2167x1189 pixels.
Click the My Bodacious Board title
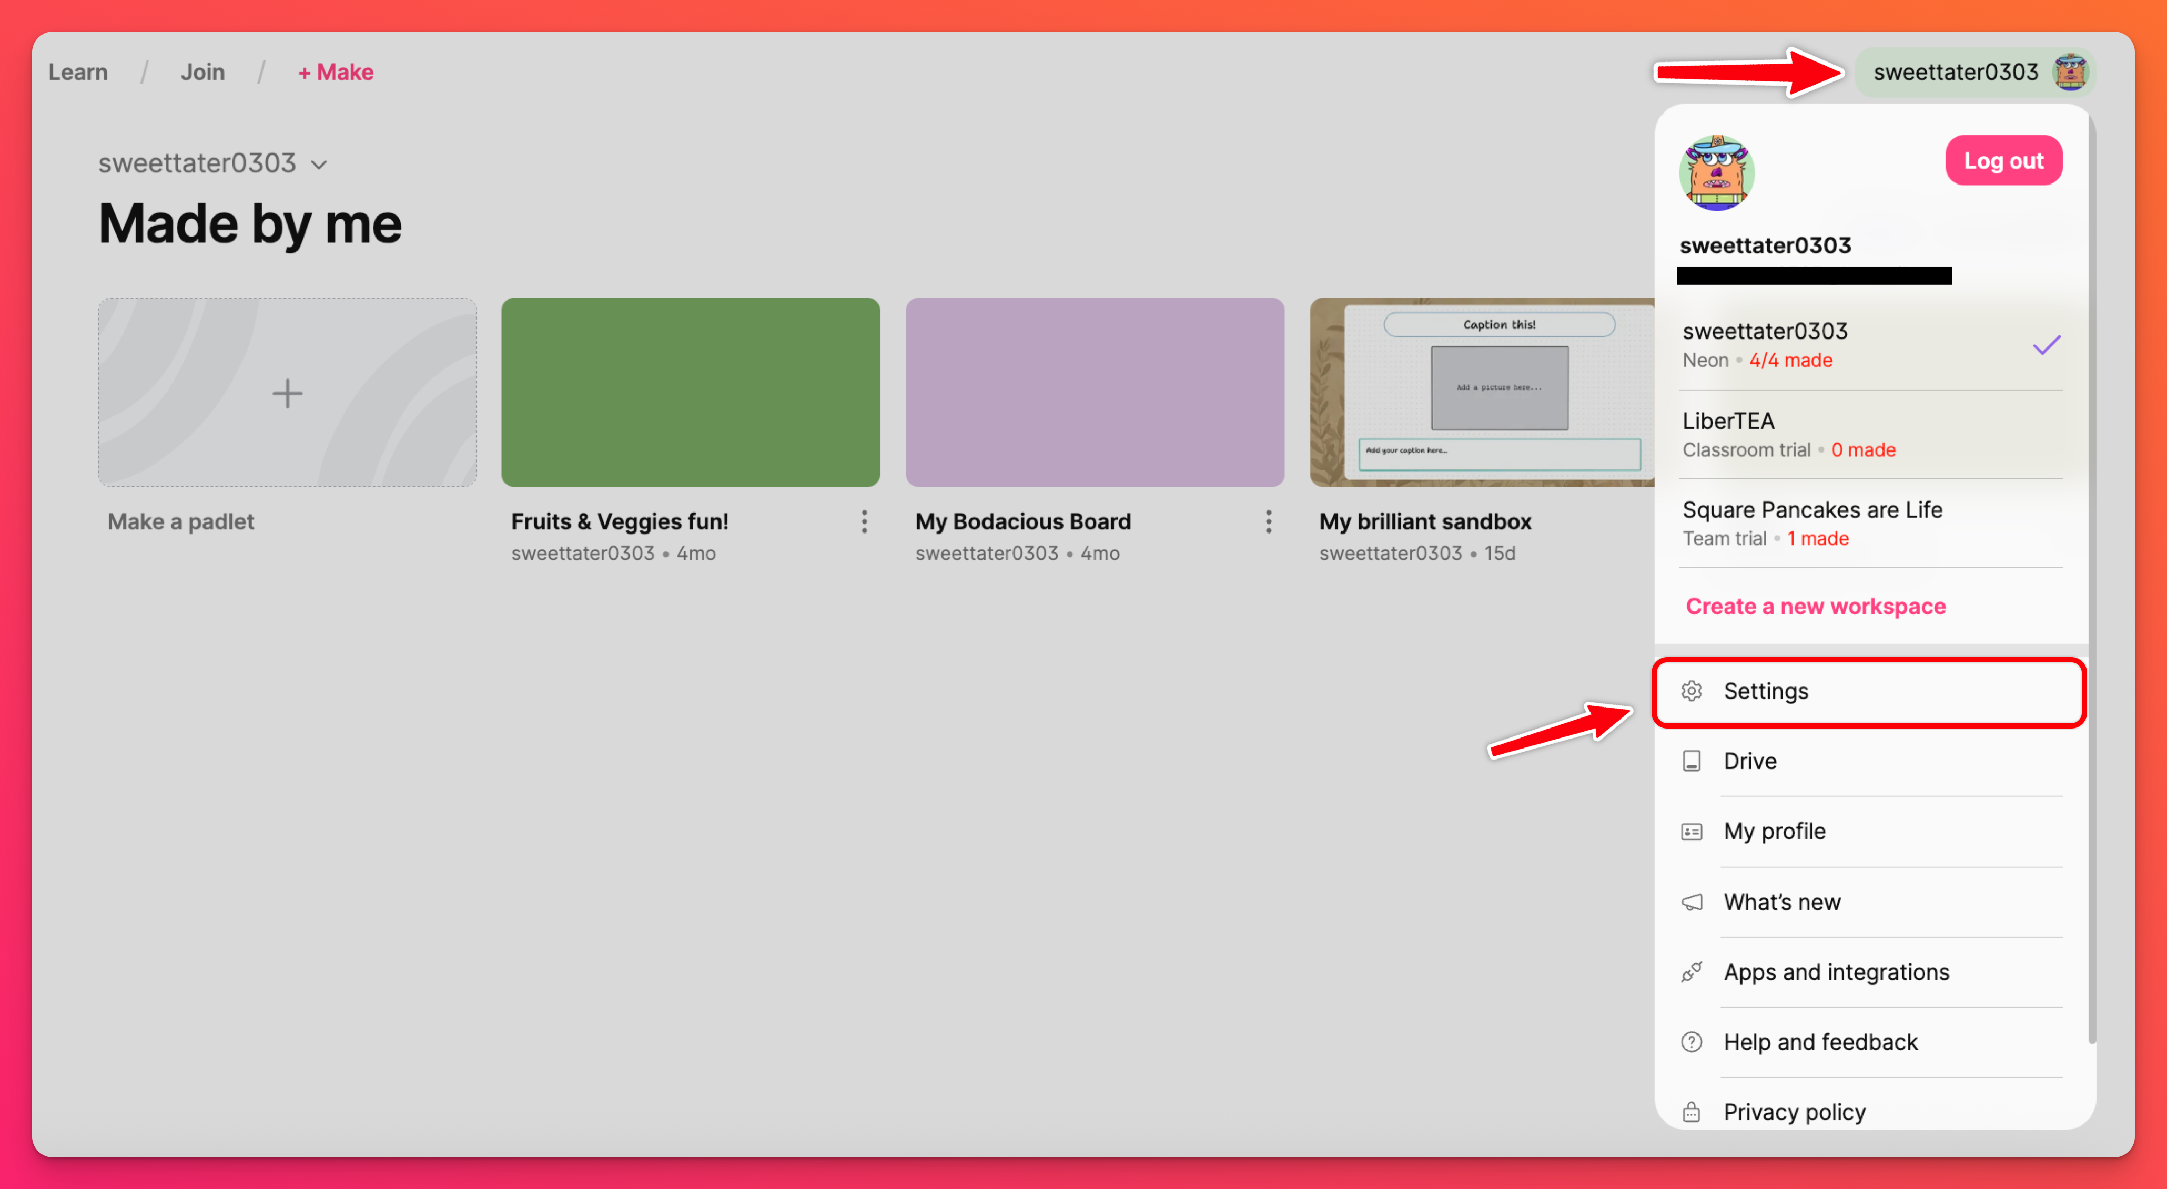(x=1023, y=522)
